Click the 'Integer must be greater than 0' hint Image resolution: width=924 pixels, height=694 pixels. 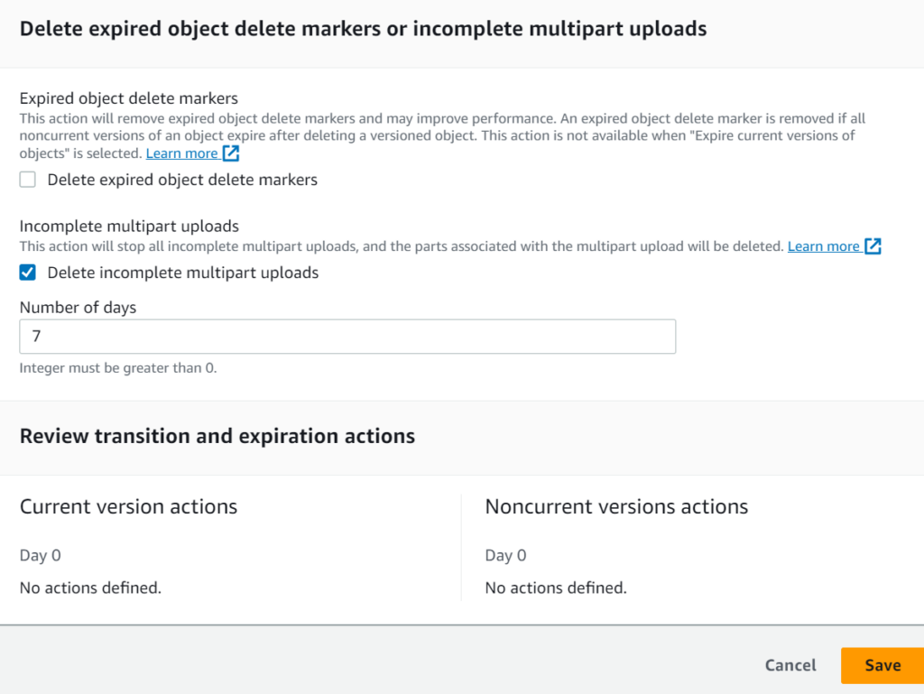pos(118,368)
